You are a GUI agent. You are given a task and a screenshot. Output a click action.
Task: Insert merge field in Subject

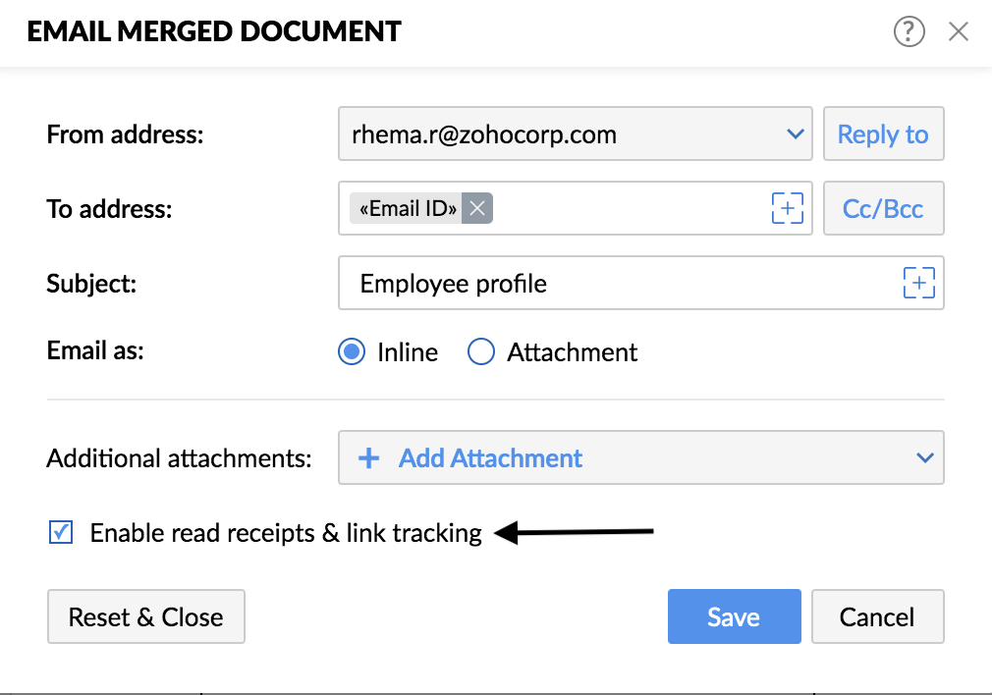tap(918, 283)
